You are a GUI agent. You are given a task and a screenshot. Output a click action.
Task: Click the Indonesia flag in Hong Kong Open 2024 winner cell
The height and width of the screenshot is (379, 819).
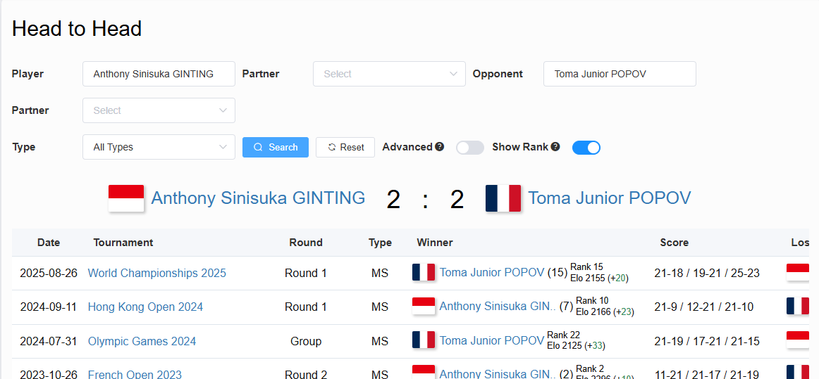tap(424, 307)
